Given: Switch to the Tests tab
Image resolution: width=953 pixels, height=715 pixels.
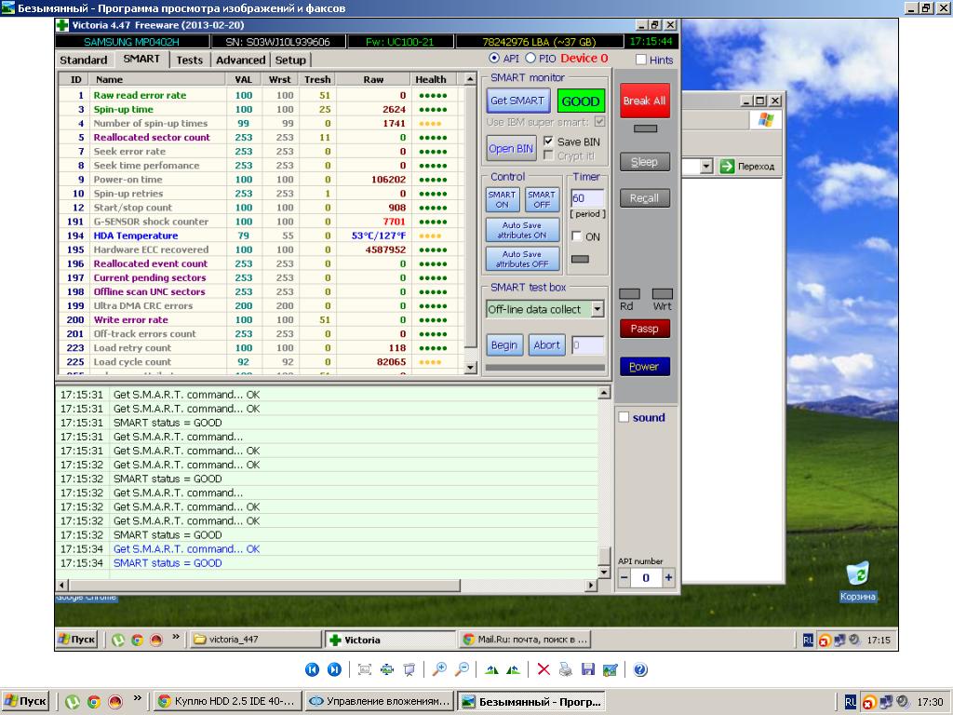Looking at the screenshot, I should click(189, 60).
